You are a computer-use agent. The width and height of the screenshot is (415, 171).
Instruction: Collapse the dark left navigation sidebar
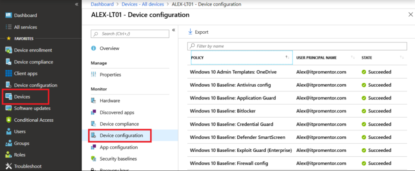(77, 4)
